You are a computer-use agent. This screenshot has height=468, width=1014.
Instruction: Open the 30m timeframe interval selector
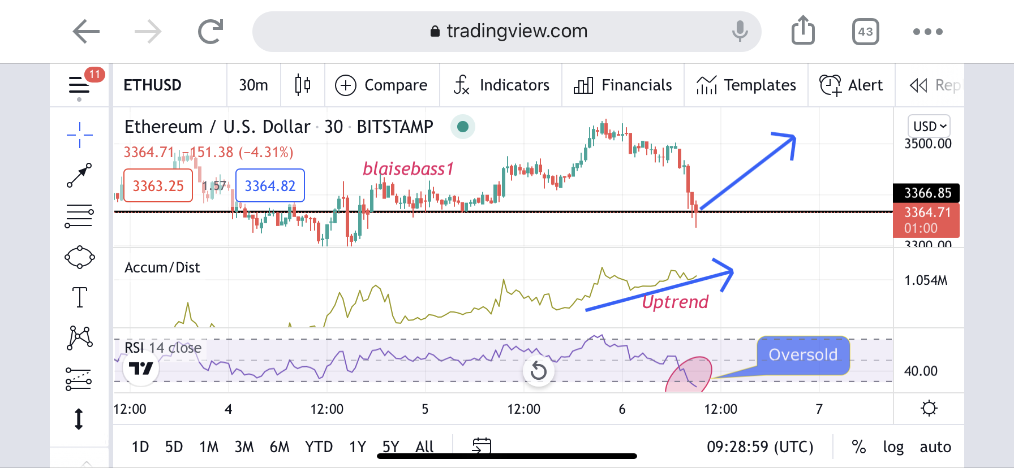point(253,85)
